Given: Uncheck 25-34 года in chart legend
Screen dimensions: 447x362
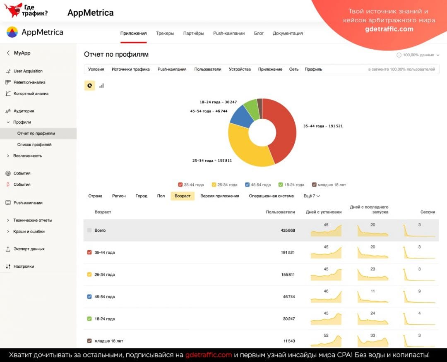Looking at the screenshot, I should (x=214, y=185).
